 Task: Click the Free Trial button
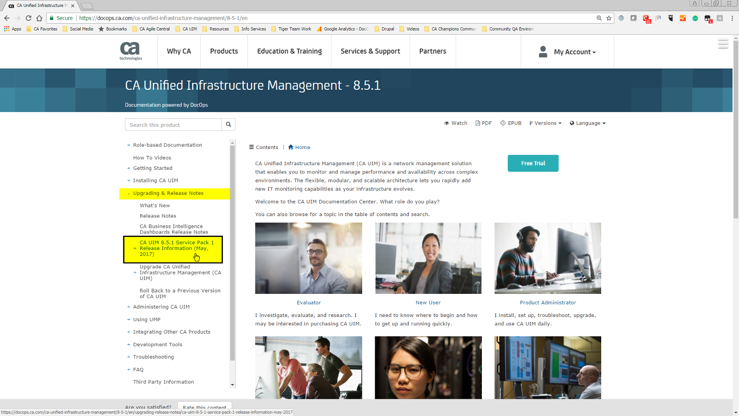click(x=533, y=163)
